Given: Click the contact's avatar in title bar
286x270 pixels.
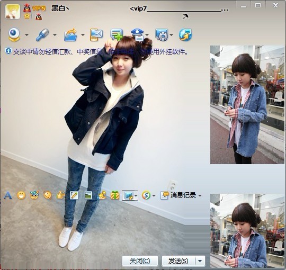Looking at the screenshot, I should click(13, 12).
